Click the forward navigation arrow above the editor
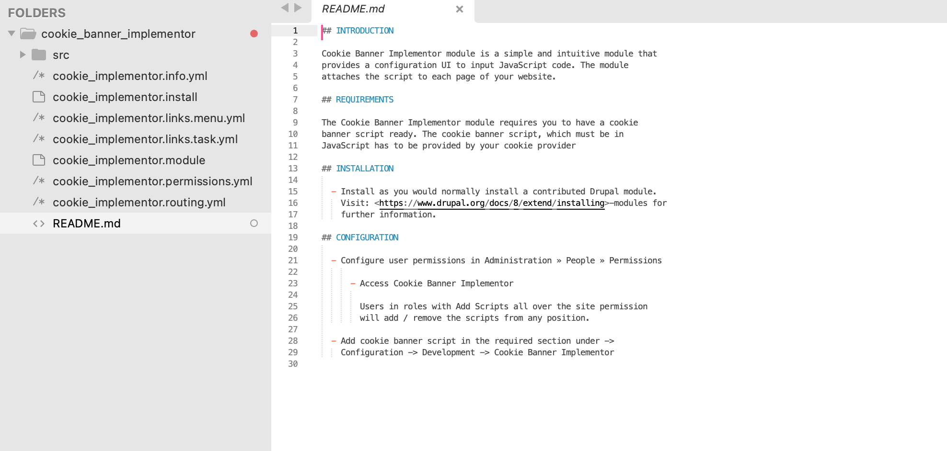 (298, 8)
